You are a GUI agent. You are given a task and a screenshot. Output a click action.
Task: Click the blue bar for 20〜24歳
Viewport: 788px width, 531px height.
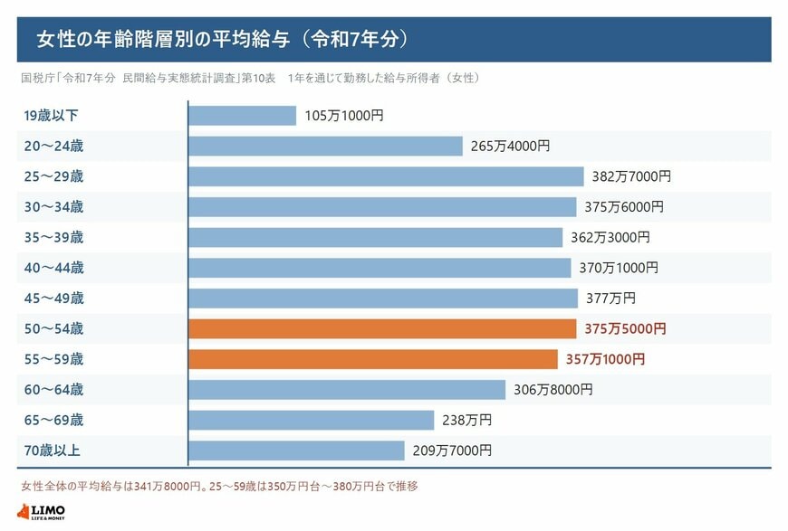(x=326, y=146)
